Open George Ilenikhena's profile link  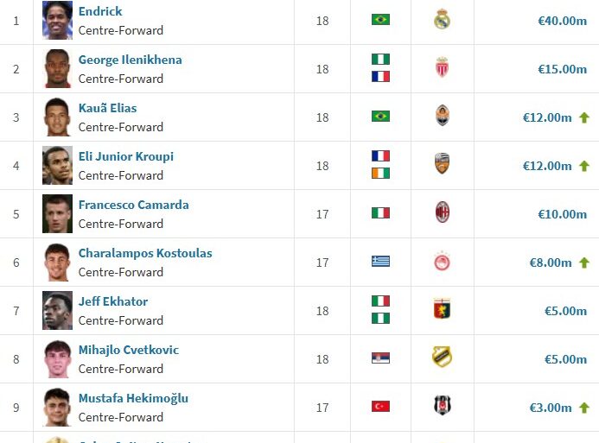click(130, 60)
